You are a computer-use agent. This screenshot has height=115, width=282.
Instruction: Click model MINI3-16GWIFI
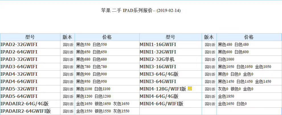(158, 67)
